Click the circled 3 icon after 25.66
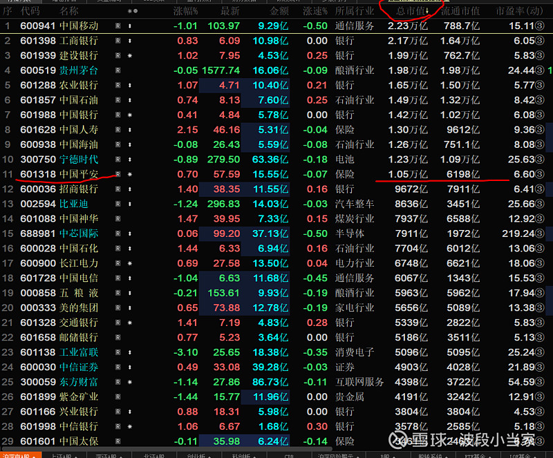The height and width of the screenshot is (458, 553). tap(540, 204)
